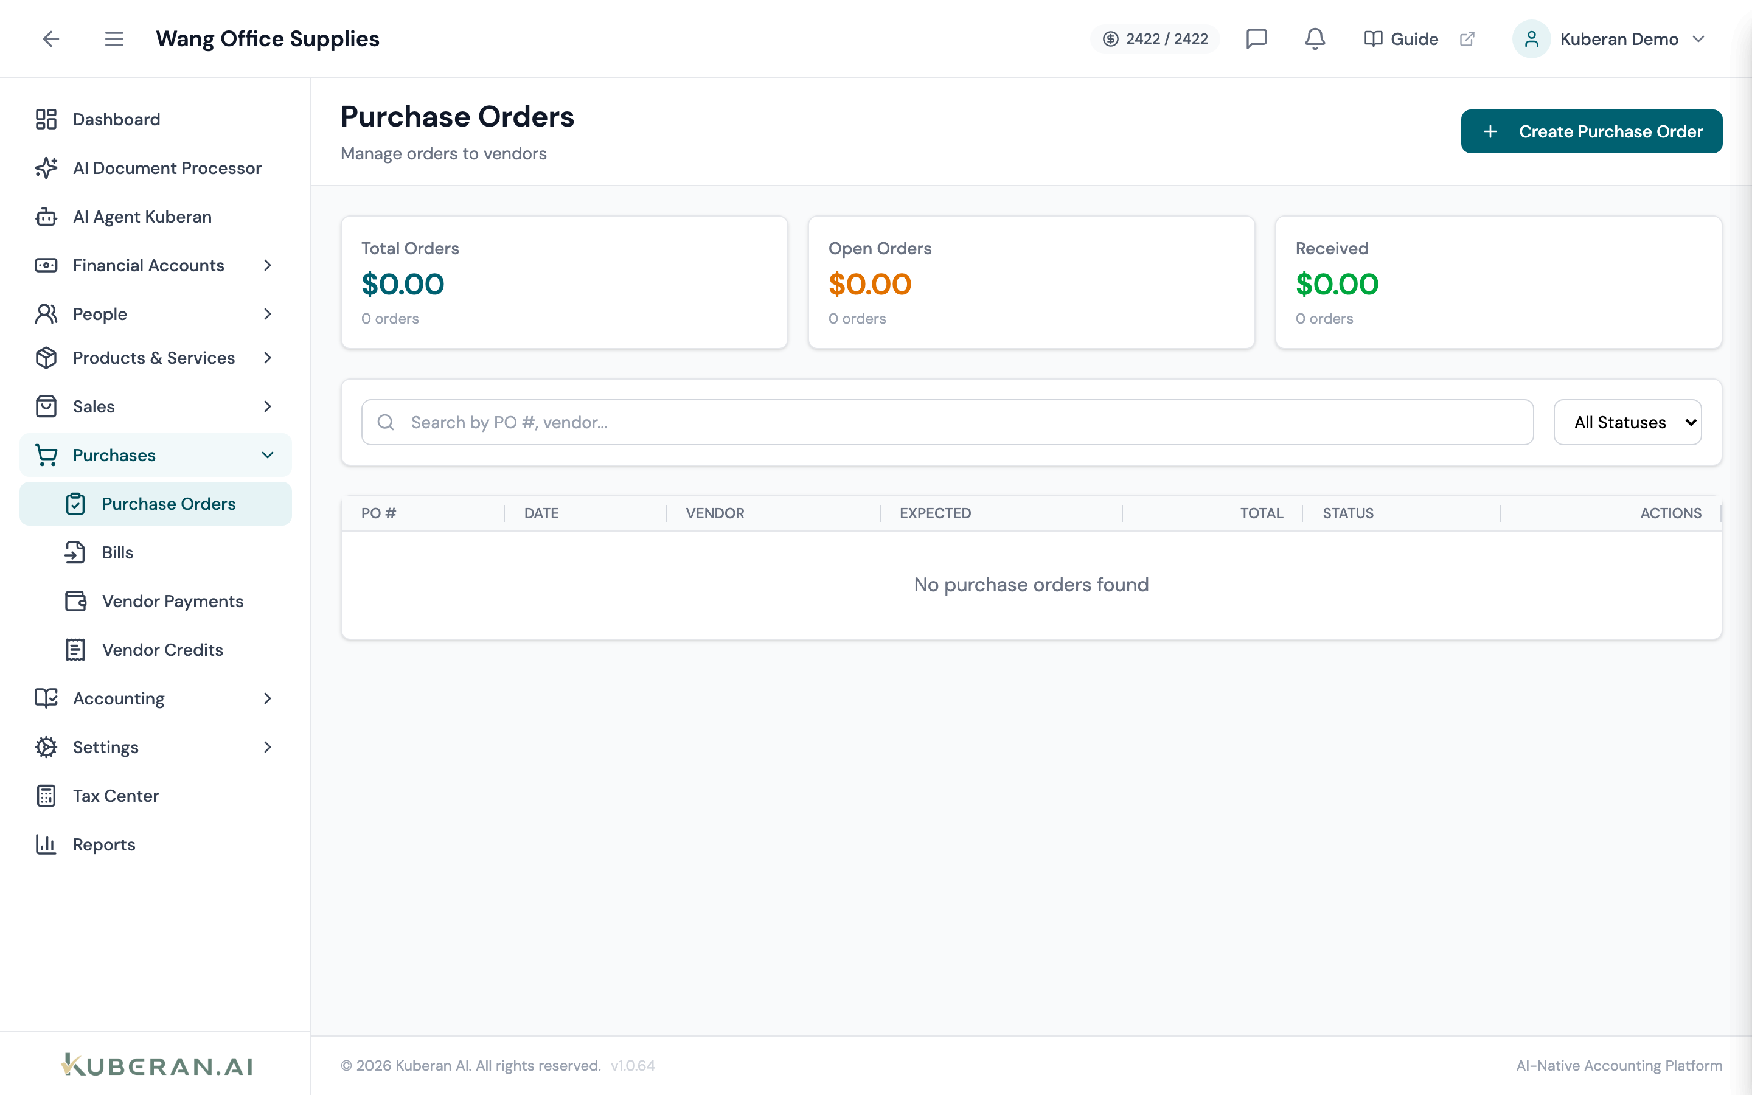
Task: Click the search by PO # field
Action: click(x=947, y=422)
